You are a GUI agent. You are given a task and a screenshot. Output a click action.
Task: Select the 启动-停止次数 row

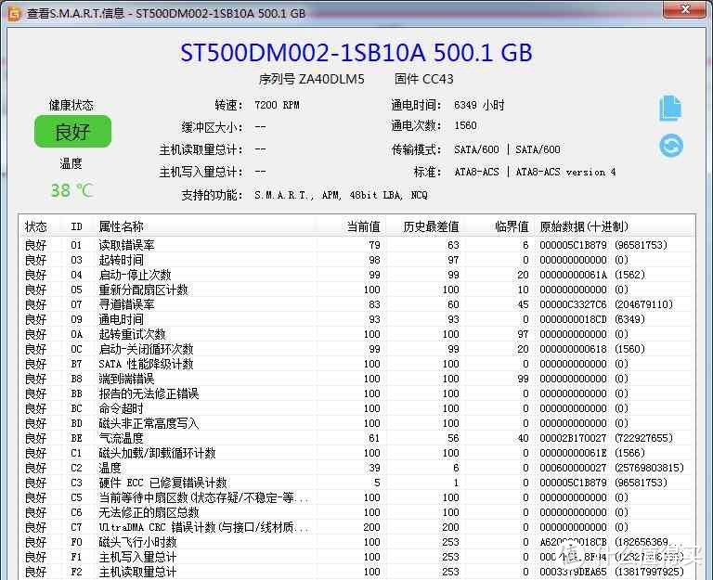pos(356,275)
